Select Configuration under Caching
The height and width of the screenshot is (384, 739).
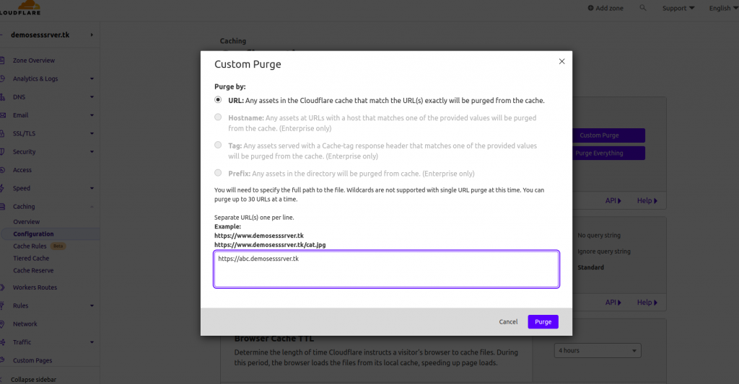coord(33,234)
